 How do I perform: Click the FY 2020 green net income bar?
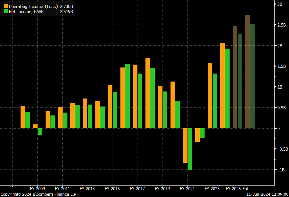tap(178, 115)
